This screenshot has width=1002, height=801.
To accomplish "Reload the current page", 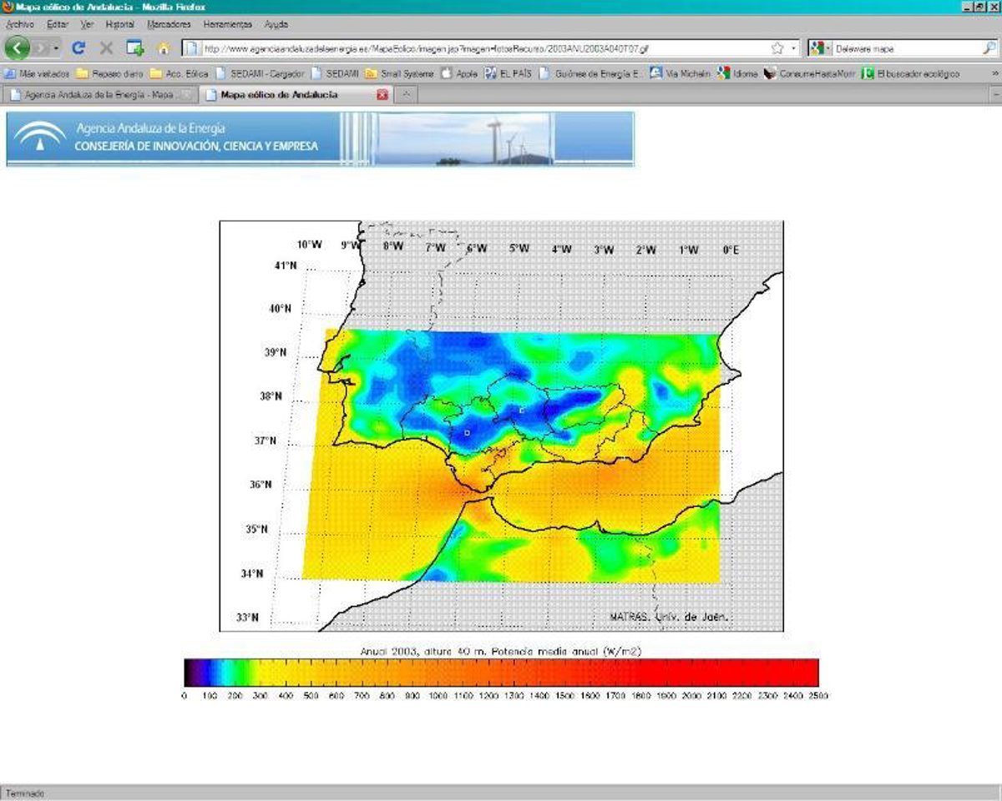I will tap(79, 48).
